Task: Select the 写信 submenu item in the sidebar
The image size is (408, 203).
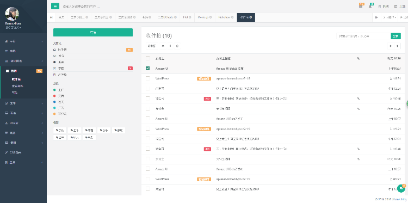Action: pyautogui.click(x=15, y=93)
